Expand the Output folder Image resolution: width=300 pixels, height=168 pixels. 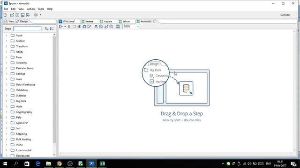[x=7, y=41]
